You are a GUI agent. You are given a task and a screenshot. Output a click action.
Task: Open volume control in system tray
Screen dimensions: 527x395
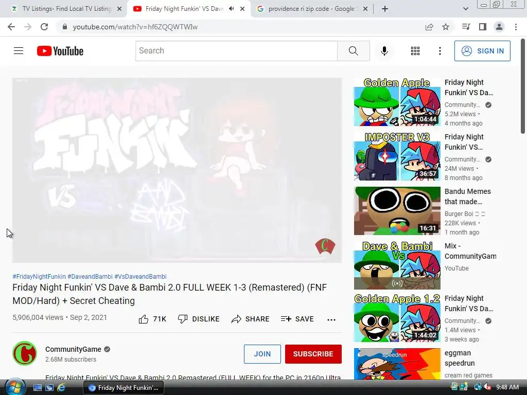tap(487, 387)
